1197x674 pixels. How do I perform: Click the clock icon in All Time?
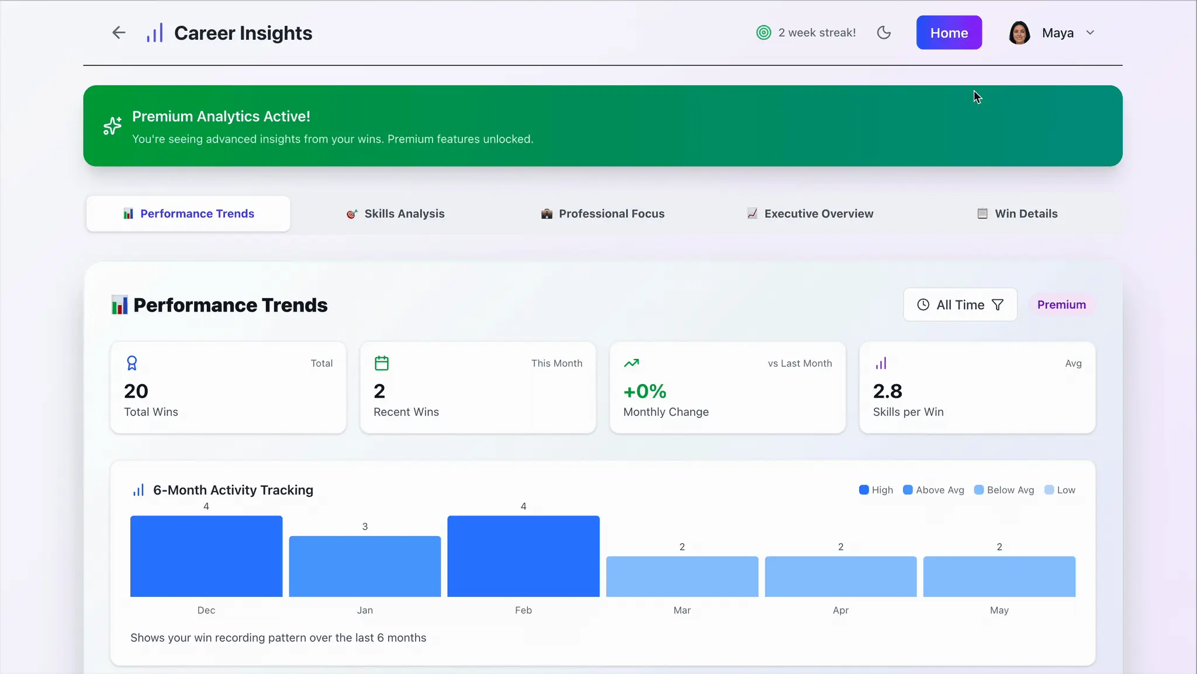(x=923, y=305)
